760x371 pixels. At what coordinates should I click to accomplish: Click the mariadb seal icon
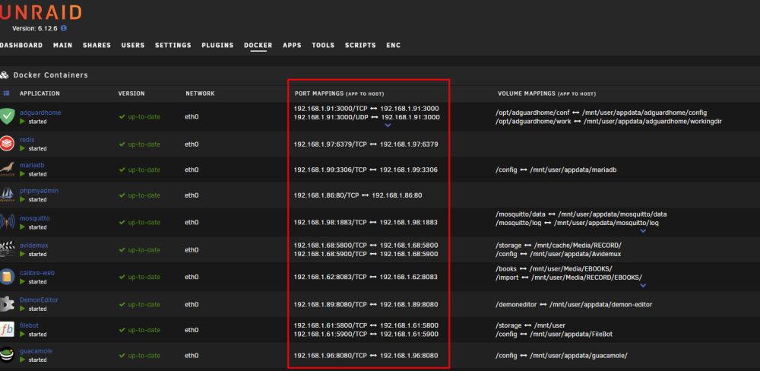pos(6,170)
